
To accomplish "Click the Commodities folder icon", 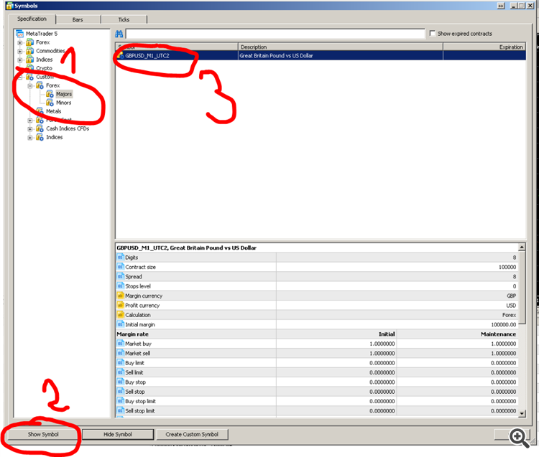I will [x=30, y=51].
